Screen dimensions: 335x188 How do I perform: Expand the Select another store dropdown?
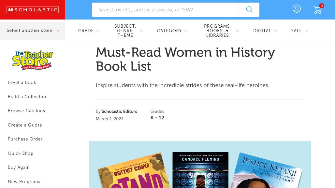(33, 31)
